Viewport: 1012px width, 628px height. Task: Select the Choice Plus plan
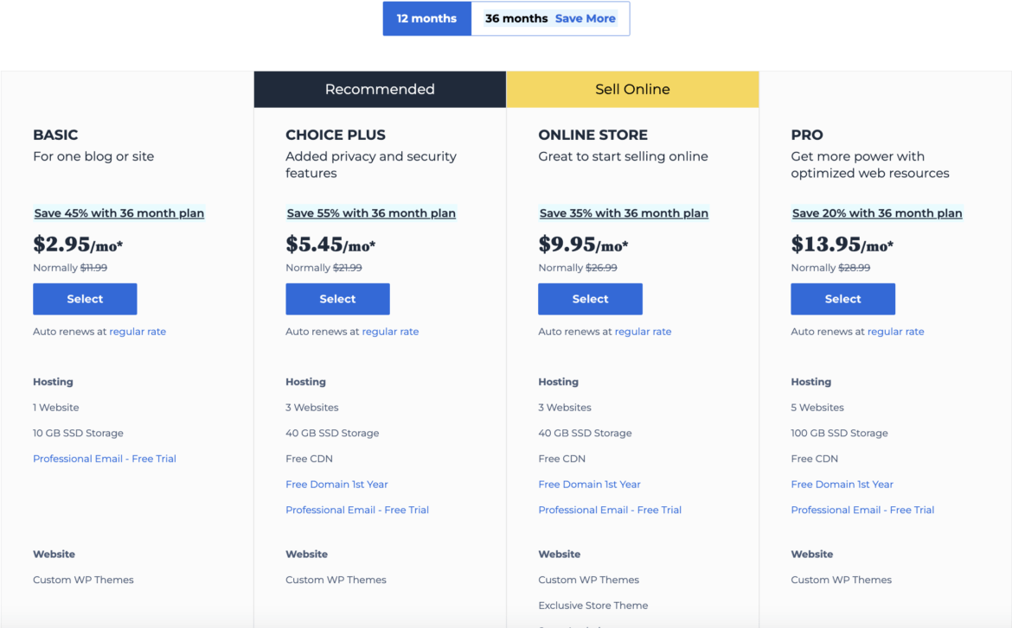337,299
